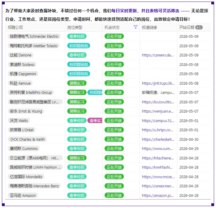216x208 pixels.
Task: Click 正在开放 status in Danone row
Action: pos(114,55)
